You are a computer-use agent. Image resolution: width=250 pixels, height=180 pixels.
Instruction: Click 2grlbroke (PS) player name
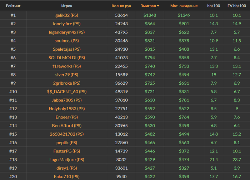point(67,83)
